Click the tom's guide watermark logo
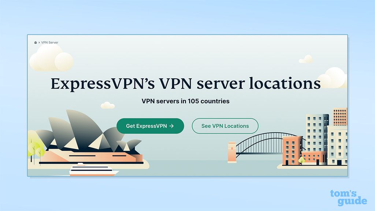Image resolution: width=375 pixels, height=211 pixels. [349, 197]
